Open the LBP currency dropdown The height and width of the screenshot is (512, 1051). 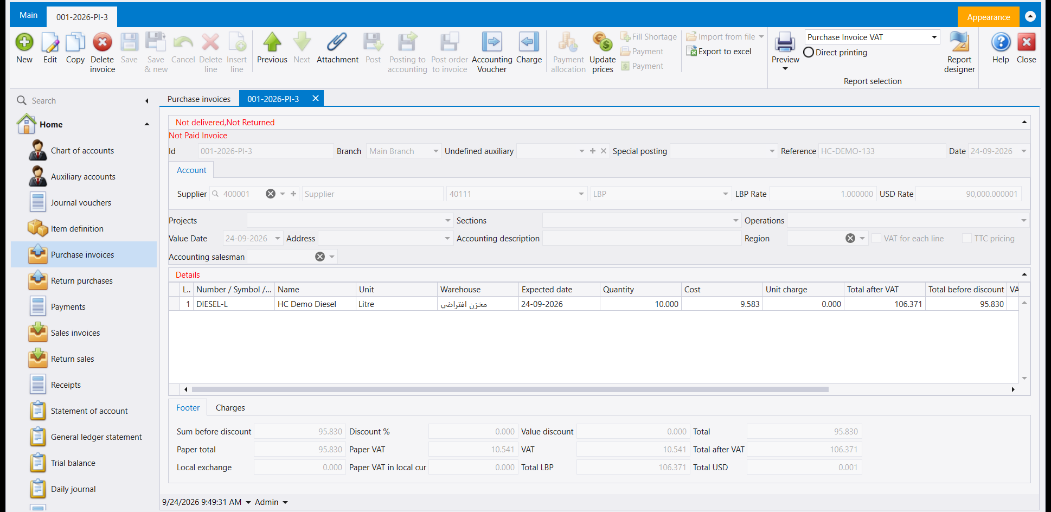(726, 194)
